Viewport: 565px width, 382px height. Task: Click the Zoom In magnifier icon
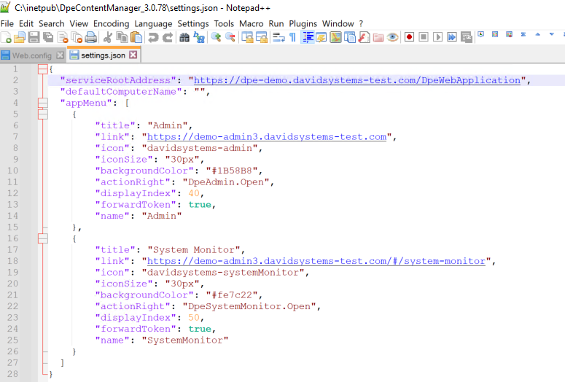217,37
